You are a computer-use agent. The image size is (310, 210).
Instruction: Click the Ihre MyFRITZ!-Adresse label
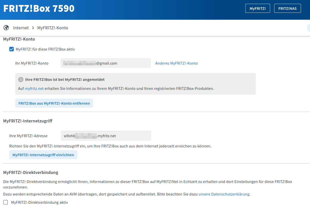(x=28, y=136)
